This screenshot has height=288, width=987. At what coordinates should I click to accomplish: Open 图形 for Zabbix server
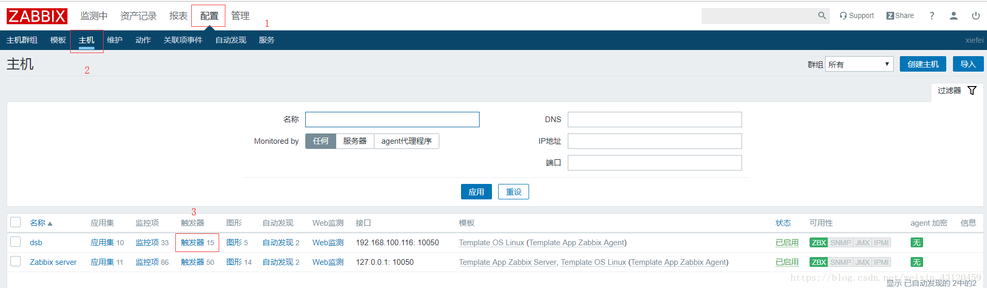[x=234, y=262]
